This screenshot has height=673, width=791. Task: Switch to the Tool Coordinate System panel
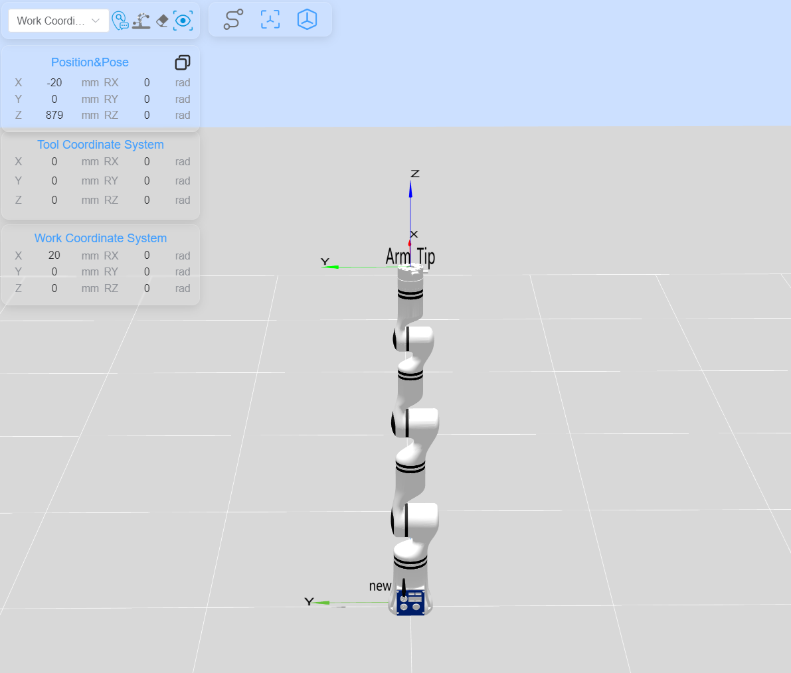click(100, 145)
